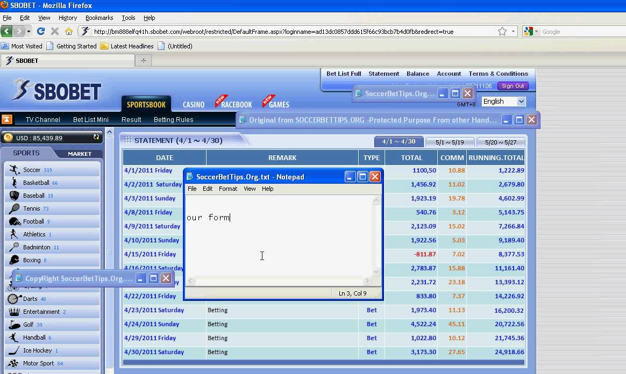Image resolution: width=626 pixels, height=374 pixels.
Task: Switch to the RACEBOOK tab
Action: 236,104
